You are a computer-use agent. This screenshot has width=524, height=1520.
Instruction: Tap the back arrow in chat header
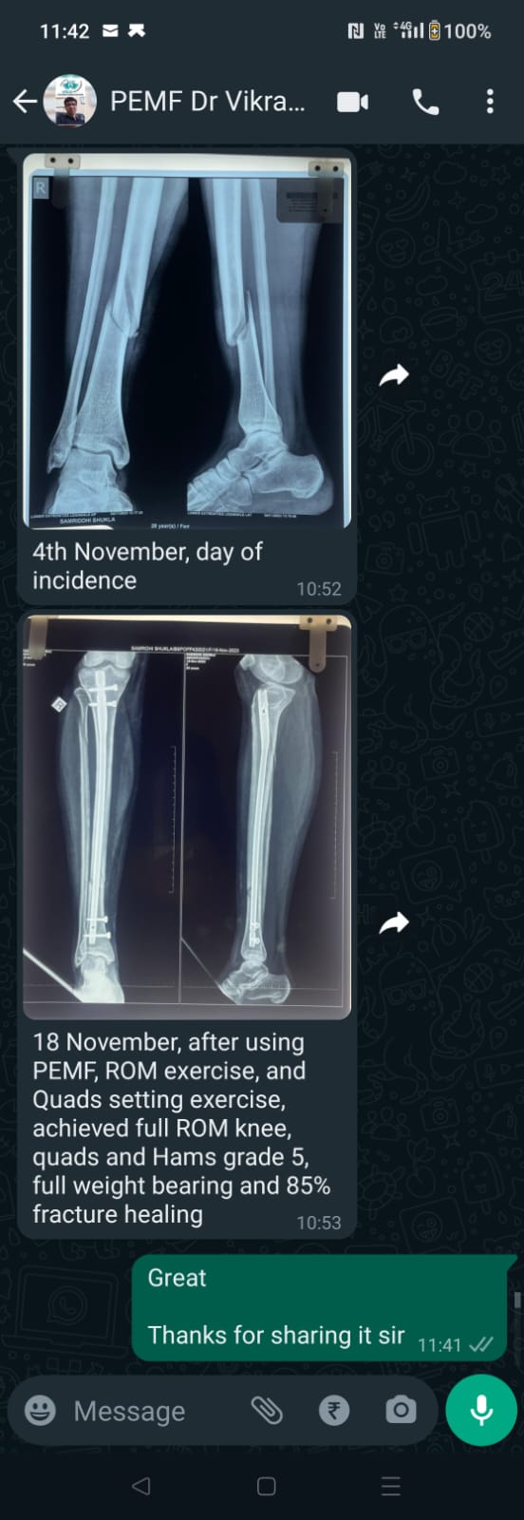[25, 102]
